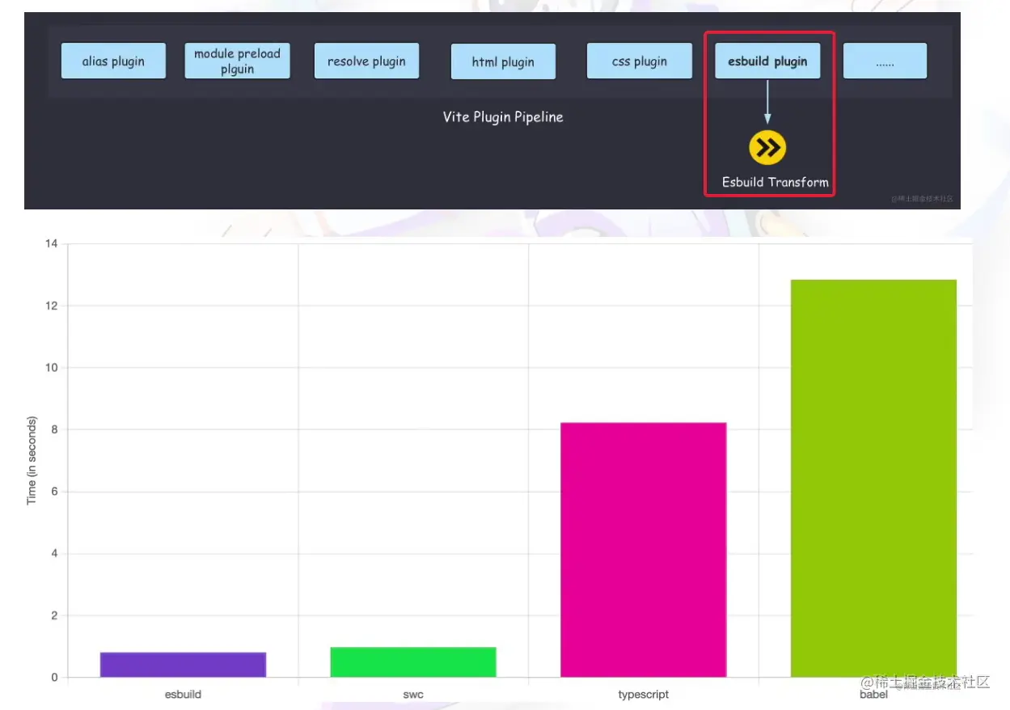The height and width of the screenshot is (710, 1010).
Task: Select the resolve plugin box
Action: [x=366, y=61]
